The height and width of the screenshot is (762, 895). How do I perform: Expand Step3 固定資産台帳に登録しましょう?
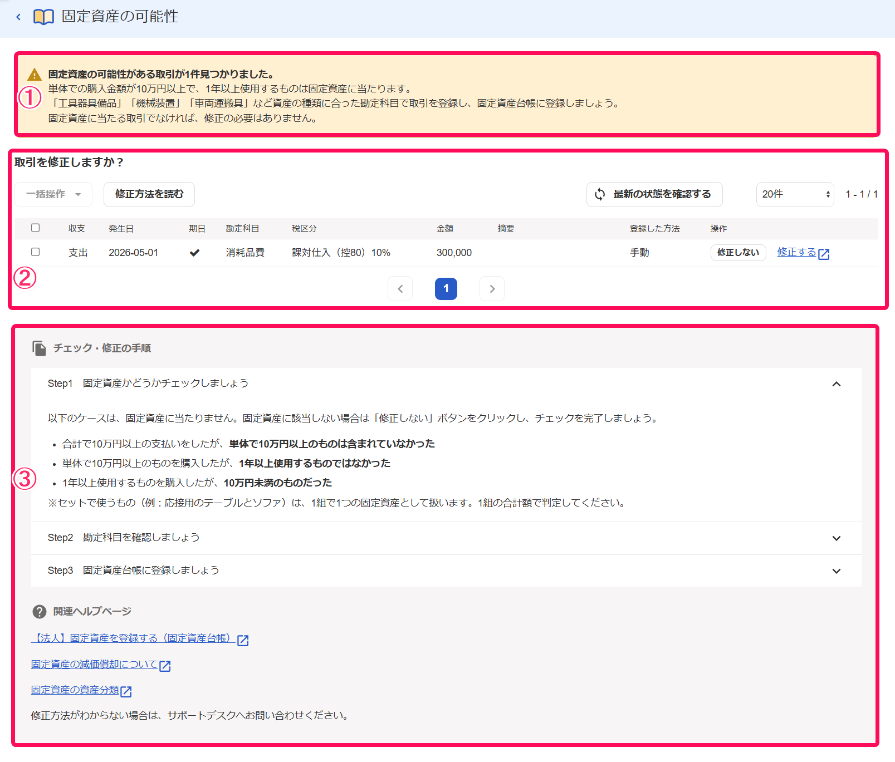[446, 571]
